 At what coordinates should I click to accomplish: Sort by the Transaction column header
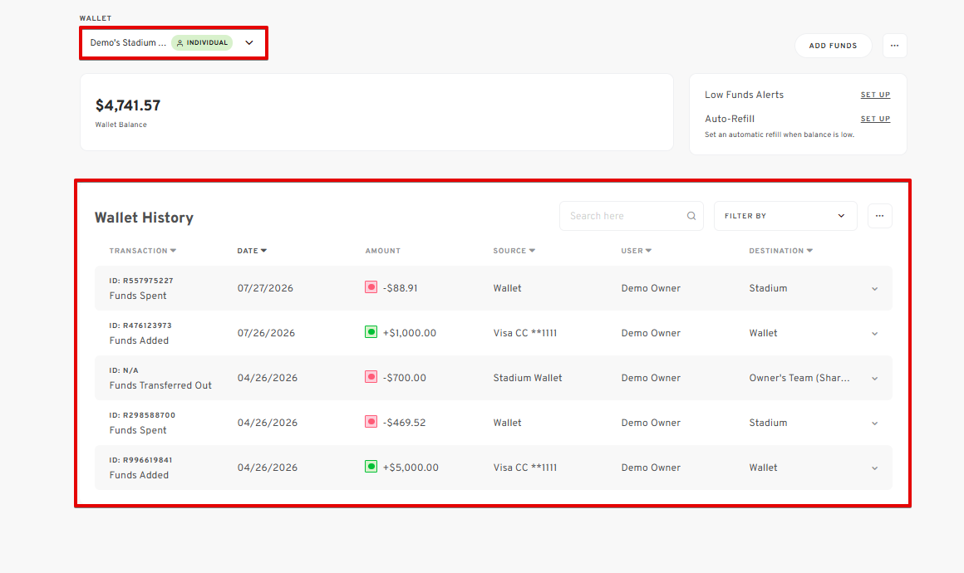pos(143,251)
